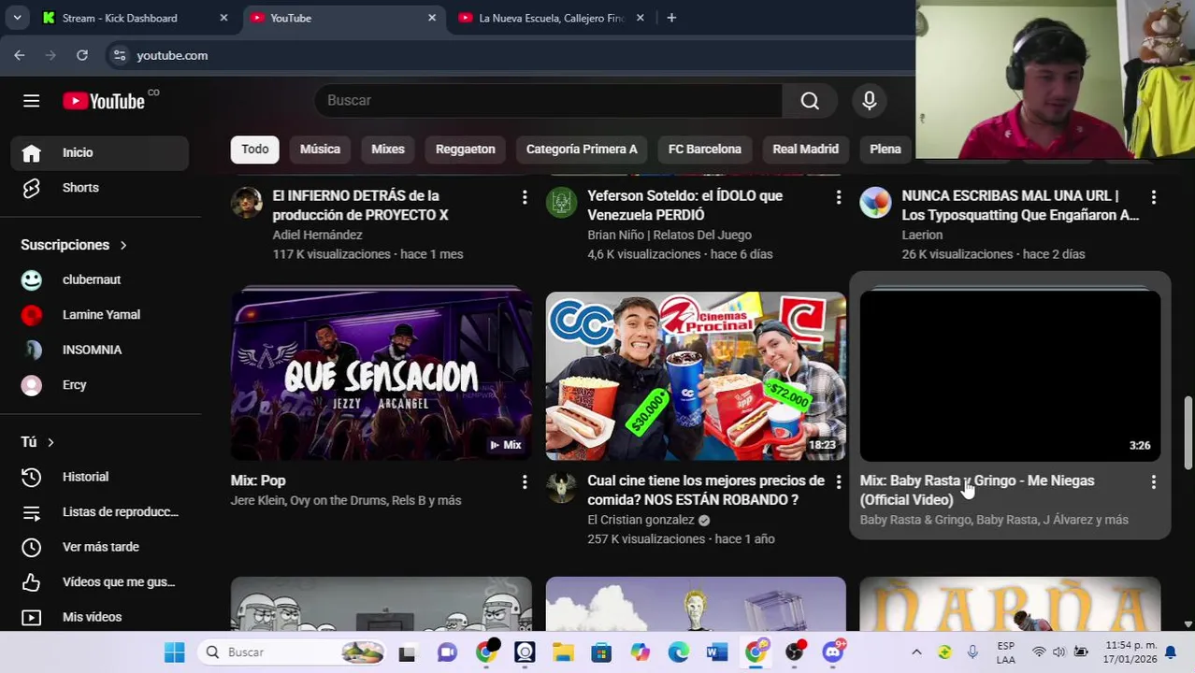Select the Mixes filter chip
The height and width of the screenshot is (673, 1195).
[x=388, y=150]
